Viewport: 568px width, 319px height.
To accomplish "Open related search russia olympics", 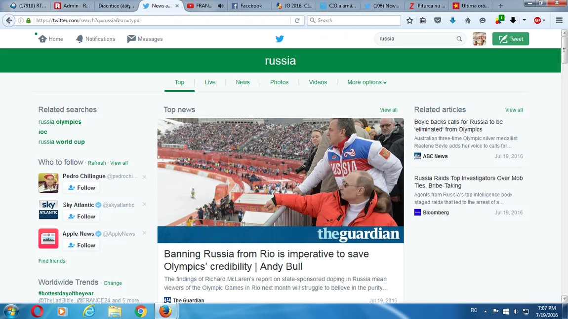I will tap(60, 122).
